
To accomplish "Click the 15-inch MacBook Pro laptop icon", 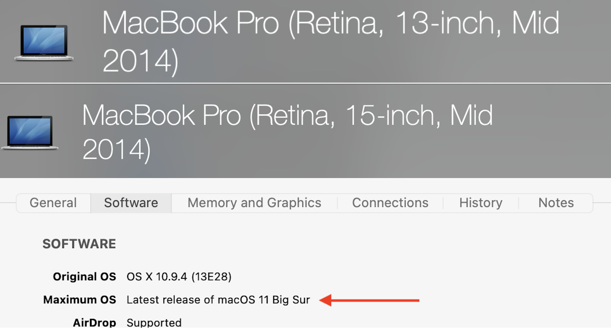I will coord(30,132).
